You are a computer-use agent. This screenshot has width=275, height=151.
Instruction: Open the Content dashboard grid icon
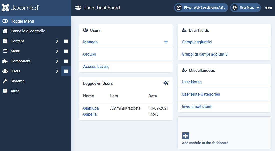coord(66,41)
